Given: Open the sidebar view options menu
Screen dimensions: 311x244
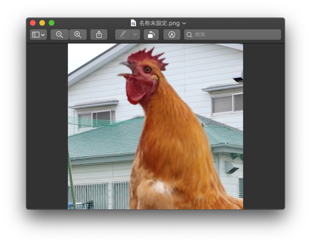Looking at the screenshot, I should coord(39,35).
